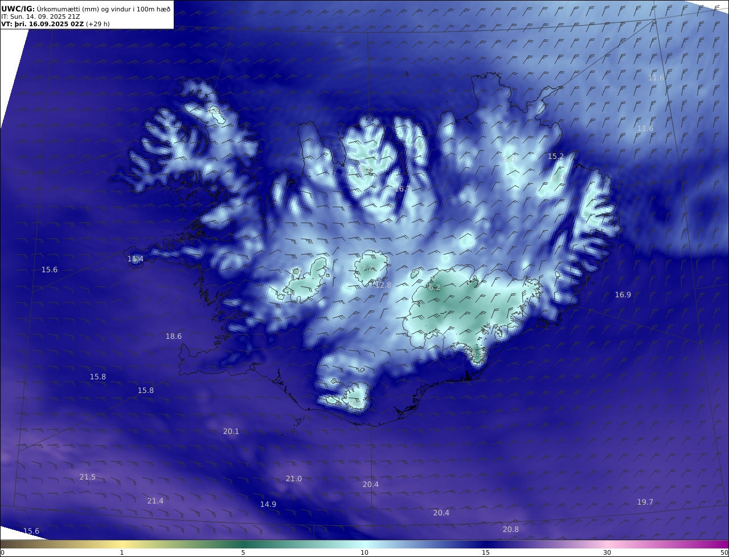Click the colorbar tick label 1
729x557 pixels.
point(122,552)
